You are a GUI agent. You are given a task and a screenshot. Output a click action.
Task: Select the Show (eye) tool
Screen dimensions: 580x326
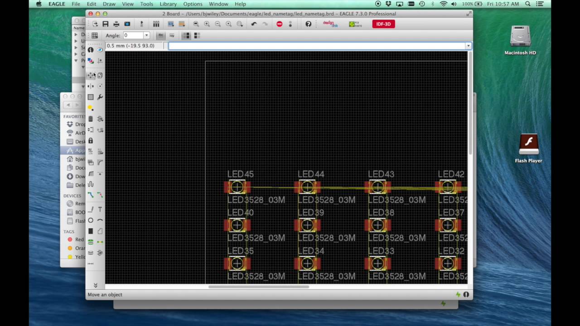[100, 50]
